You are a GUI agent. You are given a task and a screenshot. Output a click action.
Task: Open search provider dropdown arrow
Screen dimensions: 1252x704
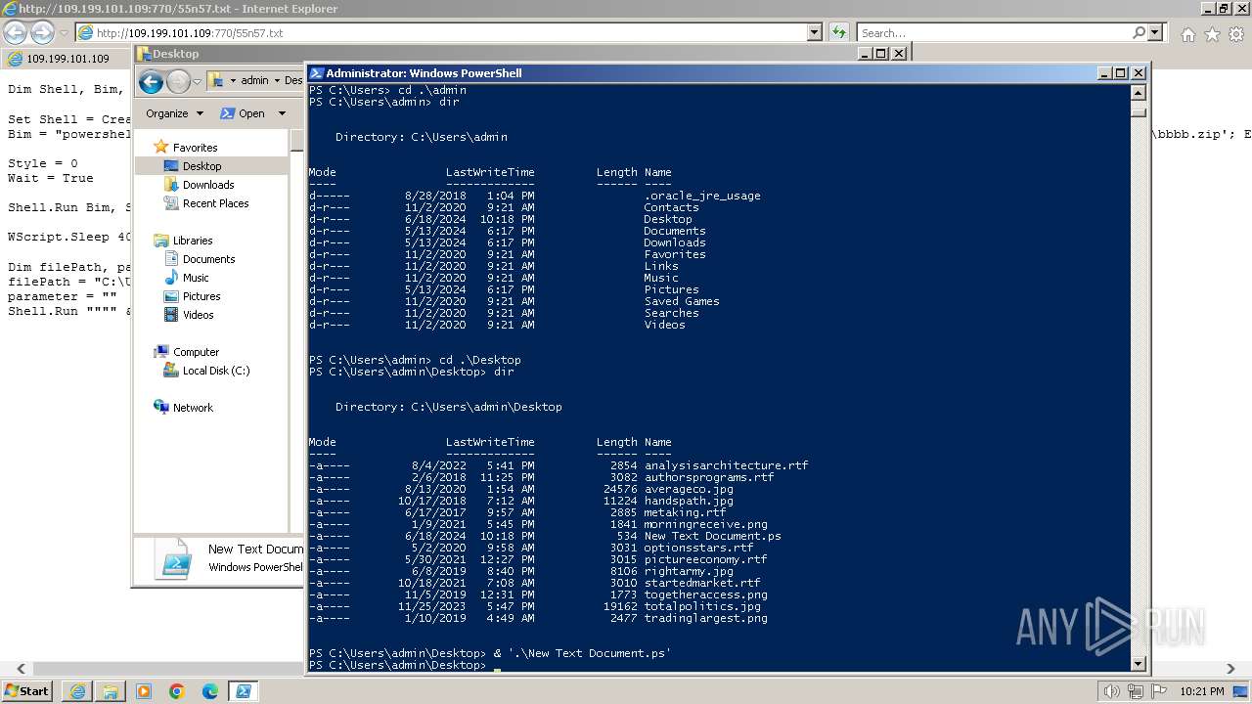1155,33
